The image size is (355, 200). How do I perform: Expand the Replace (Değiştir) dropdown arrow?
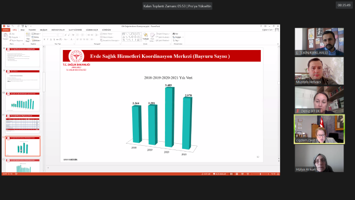tap(183, 37)
